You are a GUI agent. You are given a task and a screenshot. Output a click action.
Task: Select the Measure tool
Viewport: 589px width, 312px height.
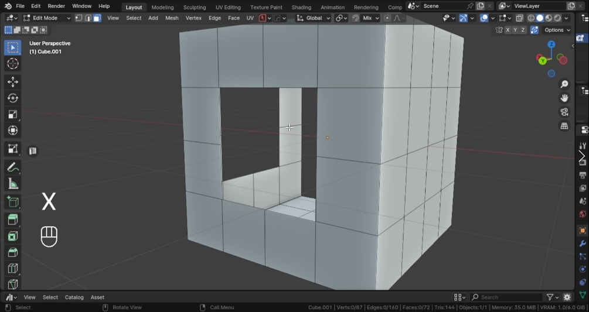[x=13, y=184]
